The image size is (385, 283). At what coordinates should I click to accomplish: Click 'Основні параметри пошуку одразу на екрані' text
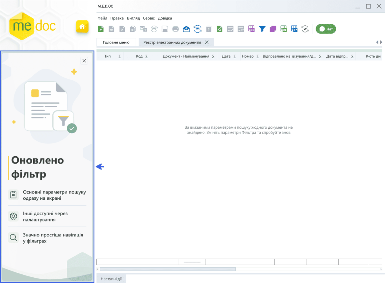tap(54, 195)
